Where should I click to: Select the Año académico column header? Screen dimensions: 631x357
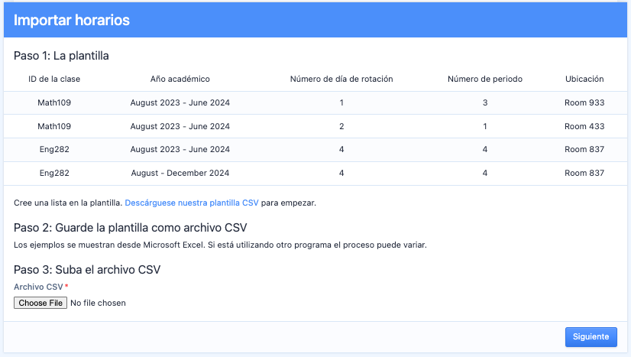click(x=180, y=79)
